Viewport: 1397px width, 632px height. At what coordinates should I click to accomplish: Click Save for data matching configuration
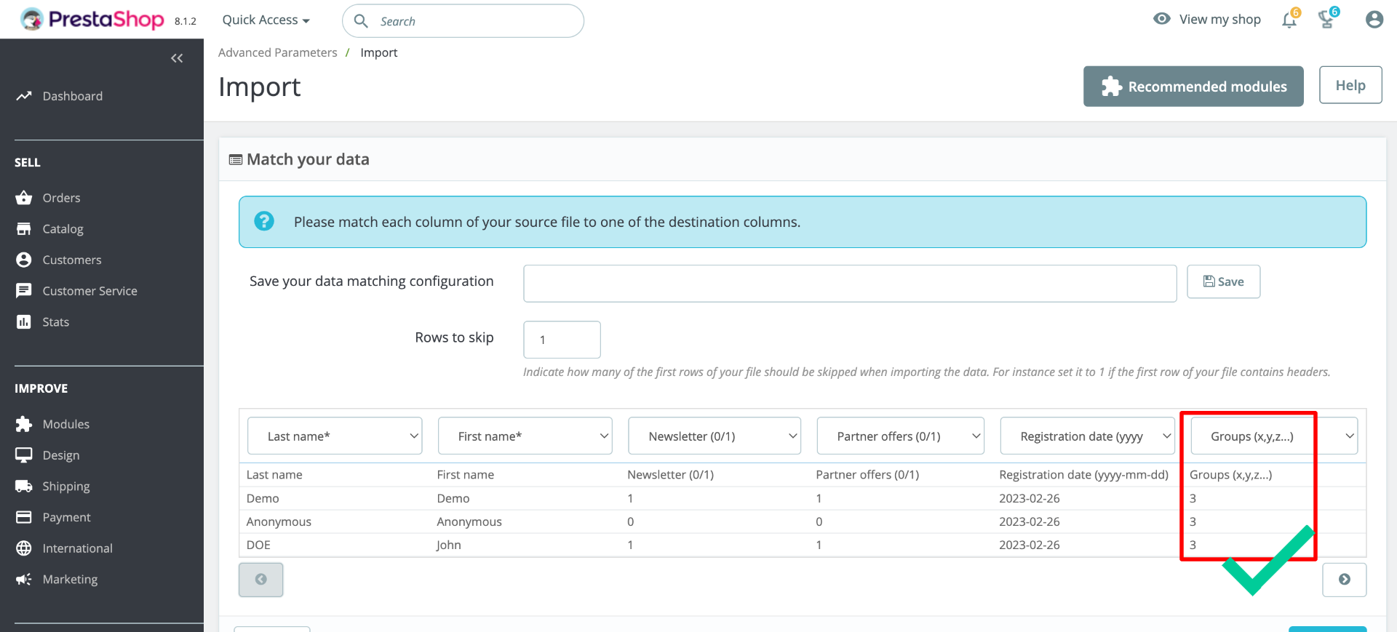tap(1223, 281)
